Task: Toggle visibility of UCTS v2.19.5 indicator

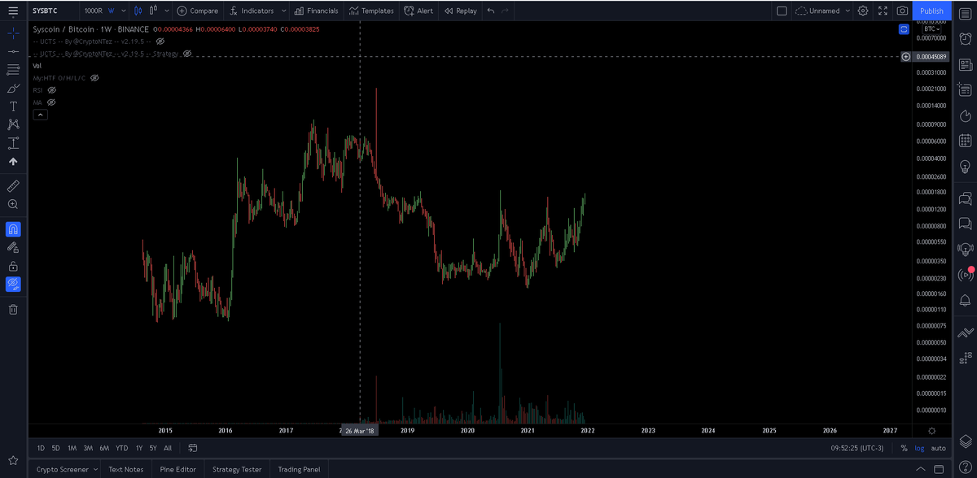Action: pos(160,41)
